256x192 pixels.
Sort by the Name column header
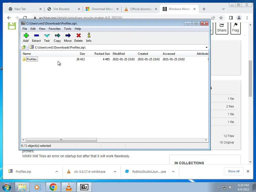pyautogui.click(x=41, y=54)
